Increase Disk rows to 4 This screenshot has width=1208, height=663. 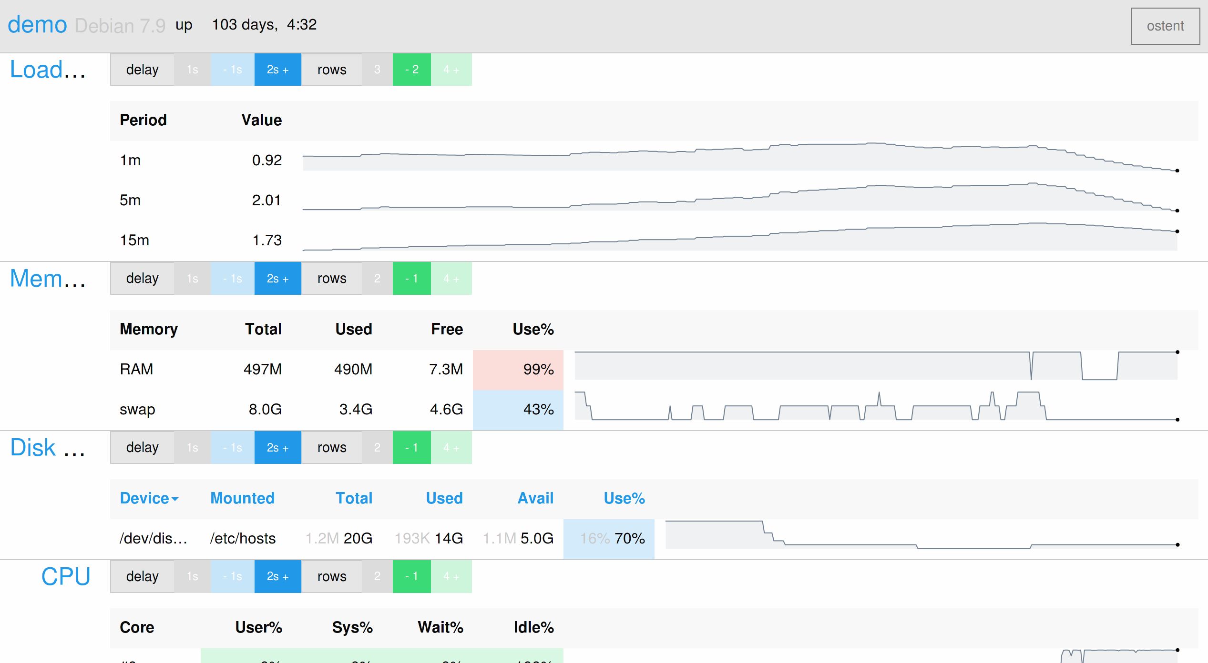(451, 448)
